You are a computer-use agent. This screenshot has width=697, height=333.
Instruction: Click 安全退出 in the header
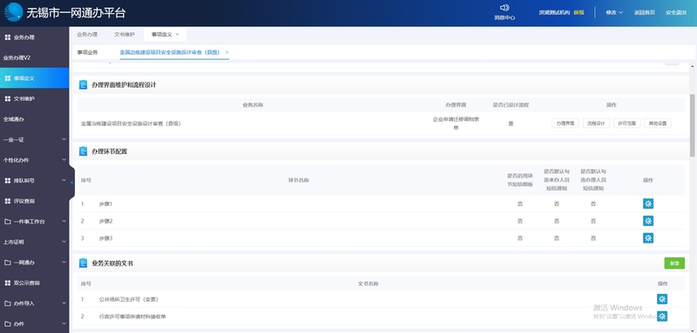coord(676,12)
